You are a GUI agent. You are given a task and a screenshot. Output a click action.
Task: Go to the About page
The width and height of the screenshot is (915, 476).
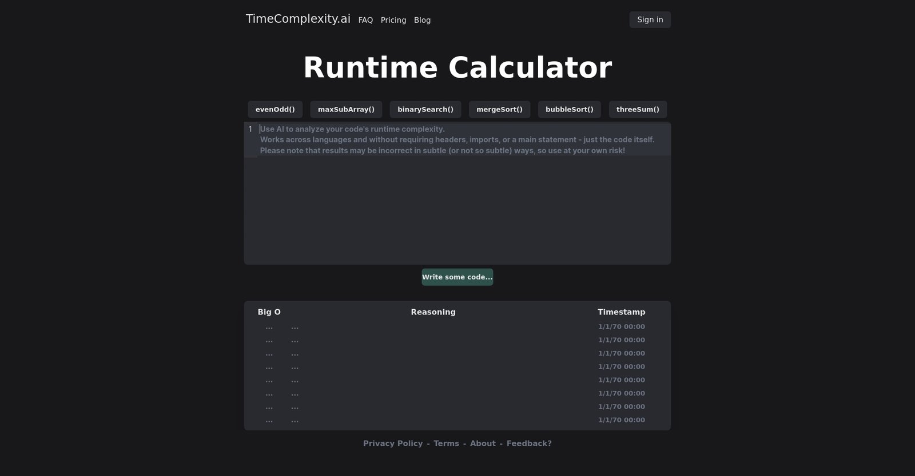(483, 443)
